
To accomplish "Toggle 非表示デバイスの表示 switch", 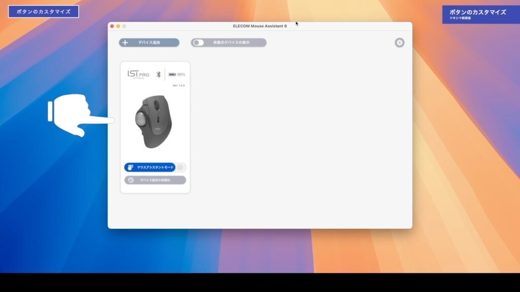I will tap(198, 43).
